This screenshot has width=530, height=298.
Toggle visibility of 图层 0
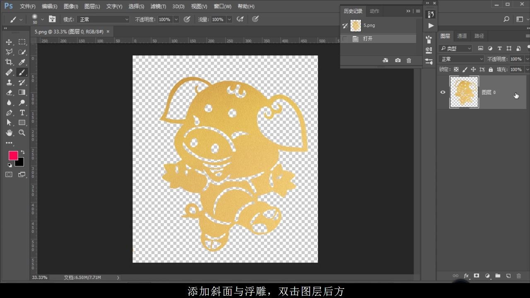443,92
